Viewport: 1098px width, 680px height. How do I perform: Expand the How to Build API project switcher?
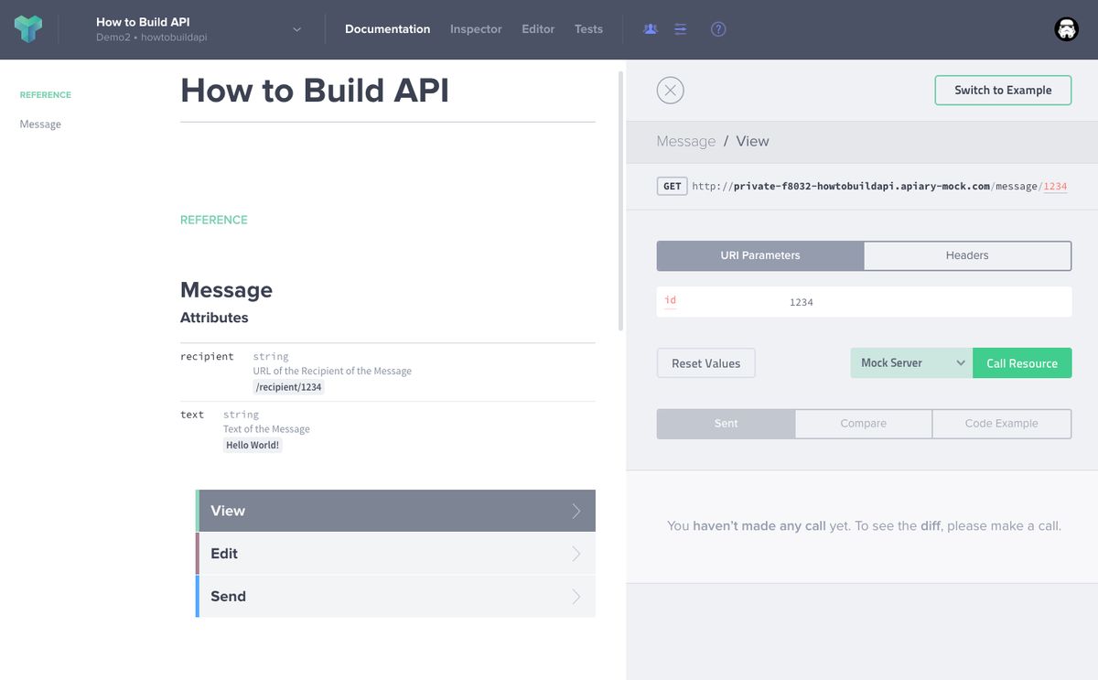[296, 28]
